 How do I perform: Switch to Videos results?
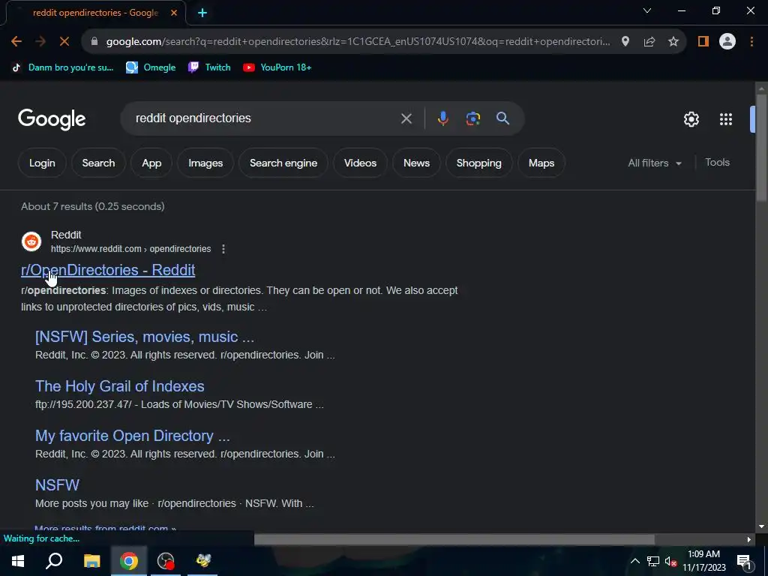(360, 163)
